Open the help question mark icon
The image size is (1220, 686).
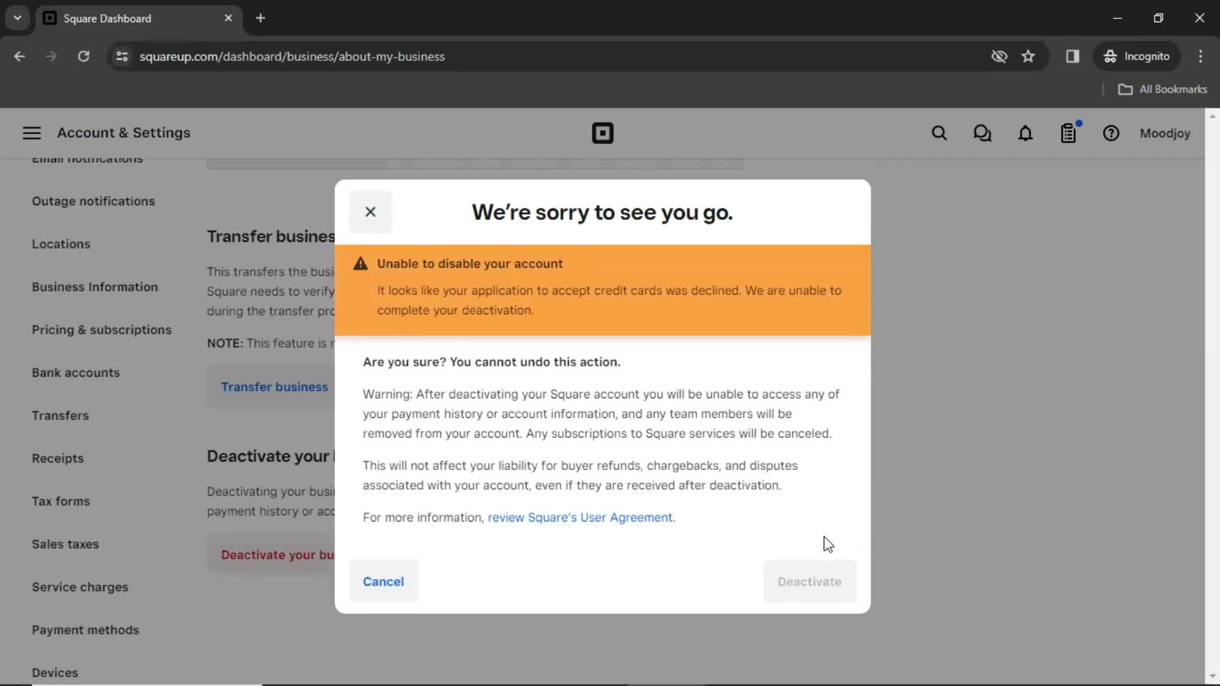click(x=1111, y=133)
